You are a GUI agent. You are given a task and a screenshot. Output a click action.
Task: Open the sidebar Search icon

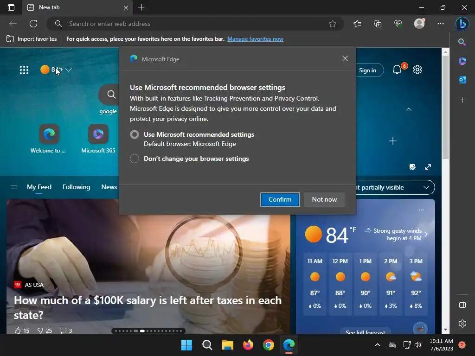[462, 42]
